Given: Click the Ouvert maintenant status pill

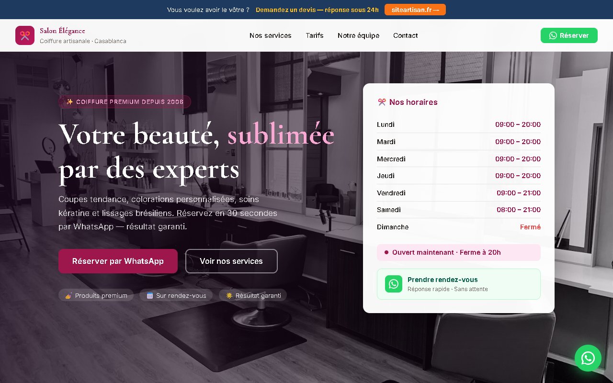Looking at the screenshot, I should tap(458, 252).
